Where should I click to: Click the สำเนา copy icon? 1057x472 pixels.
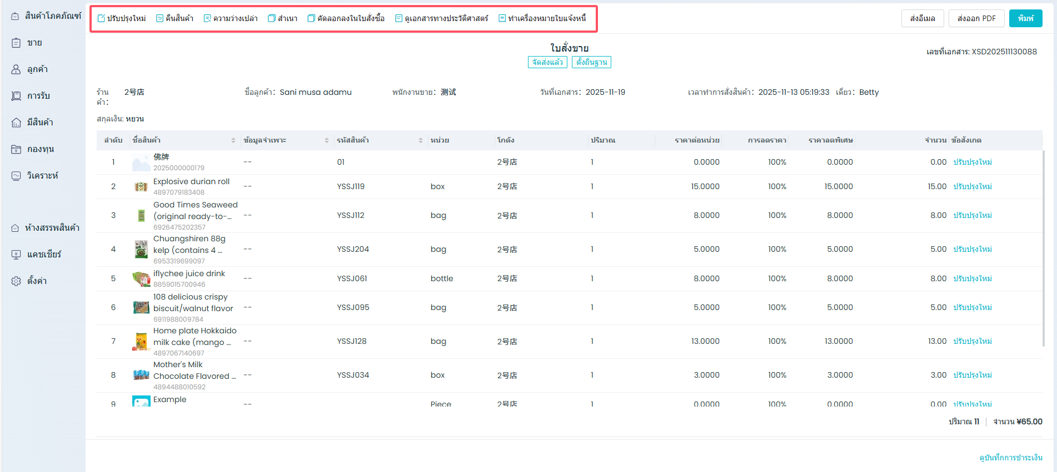click(x=272, y=18)
